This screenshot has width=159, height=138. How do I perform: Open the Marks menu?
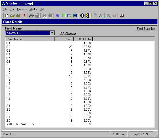tap(33, 9)
